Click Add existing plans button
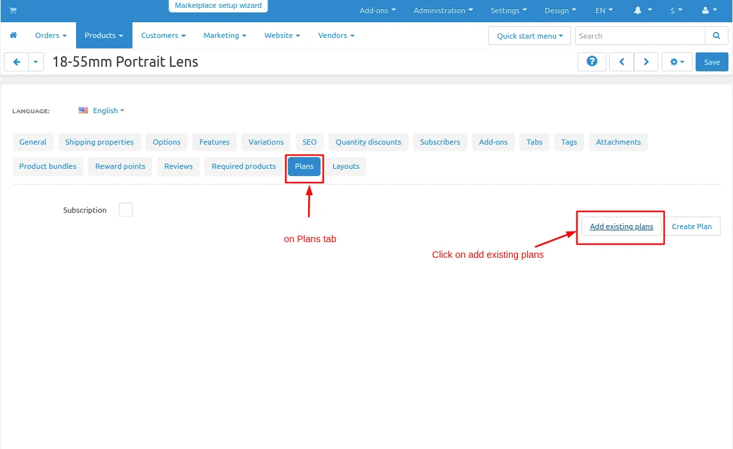This screenshot has width=733, height=449. [622, 226]
